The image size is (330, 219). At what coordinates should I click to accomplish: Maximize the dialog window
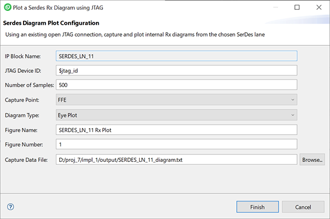coord(296,8)
